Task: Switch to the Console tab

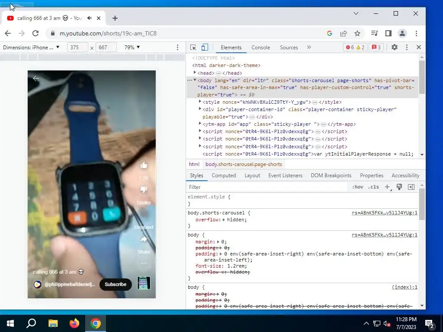Action: (261, 48)
